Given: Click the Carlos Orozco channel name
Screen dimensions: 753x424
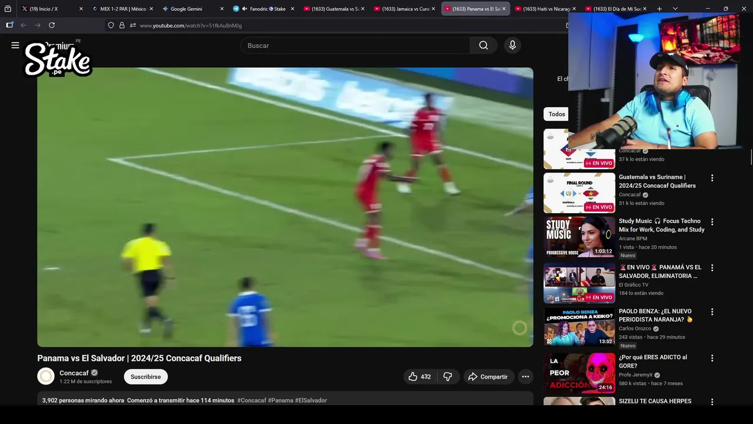Looking at the screenshot, I should (x=635, y=329).
